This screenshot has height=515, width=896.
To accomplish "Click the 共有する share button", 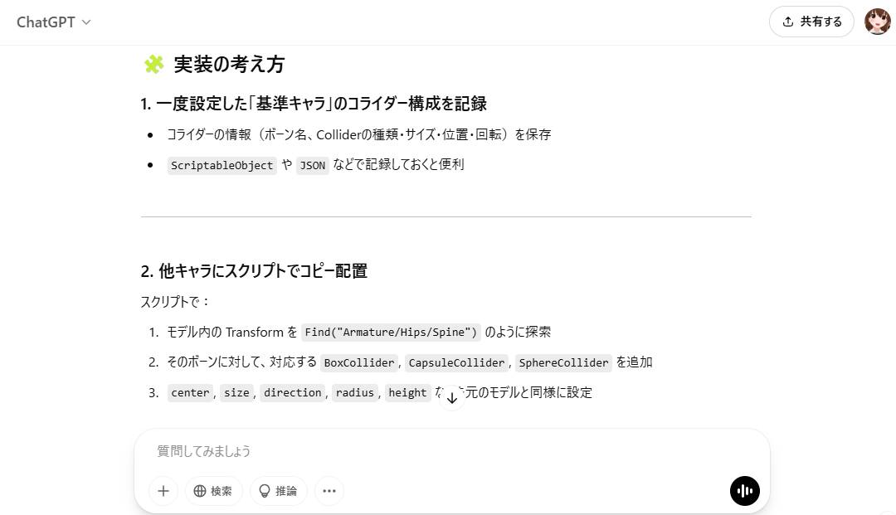I will coord(811,22).
